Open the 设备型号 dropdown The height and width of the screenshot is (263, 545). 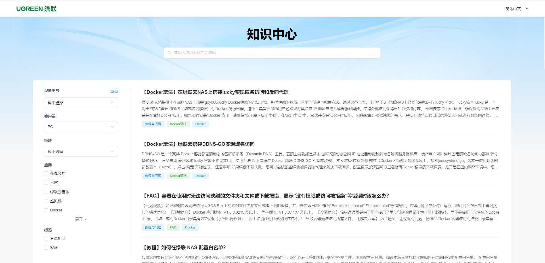pyautogui.click(x=81, y=103)
